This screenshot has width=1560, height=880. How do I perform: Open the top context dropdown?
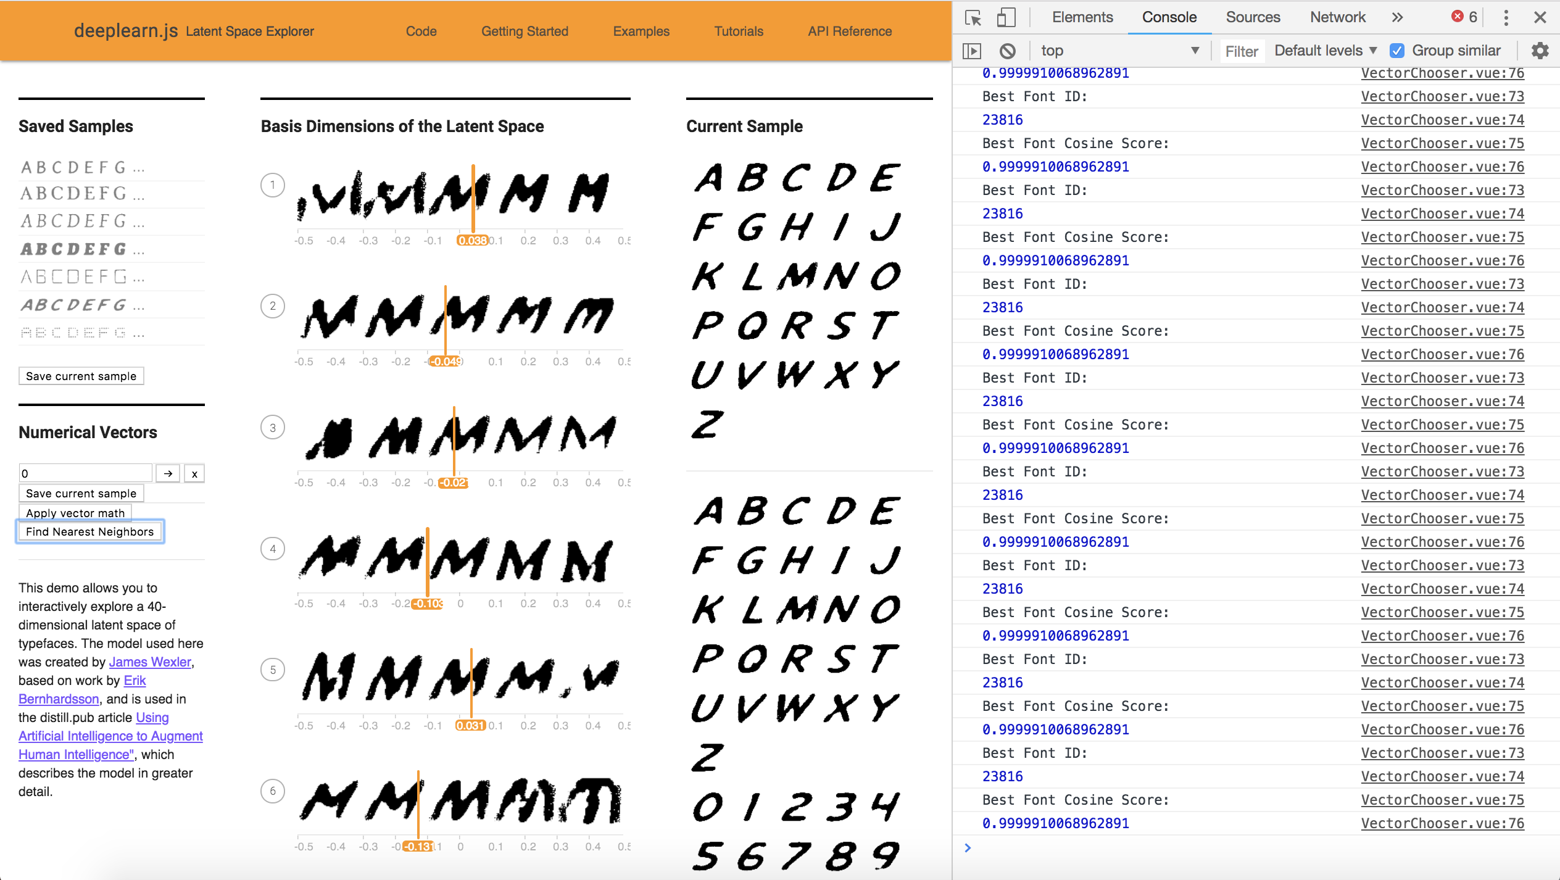pyautogui.click(x=1119, y=51)
